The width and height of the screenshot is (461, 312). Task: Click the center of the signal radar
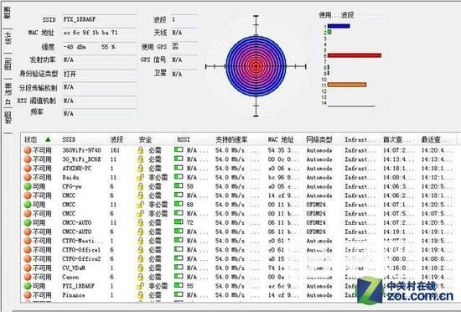[x=256, y=66]
